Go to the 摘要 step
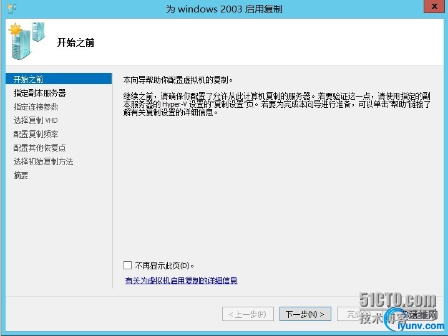This screenshot has width=448, height=336. [21, 175]
